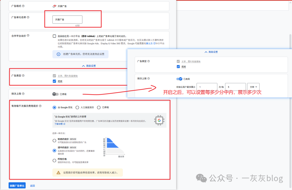
Task: Collapse the main form's 高级设置 section
Action: (89, 66)
